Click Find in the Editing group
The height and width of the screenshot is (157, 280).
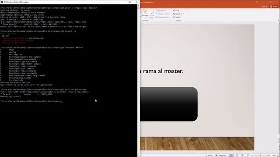[x=176, y=10]
